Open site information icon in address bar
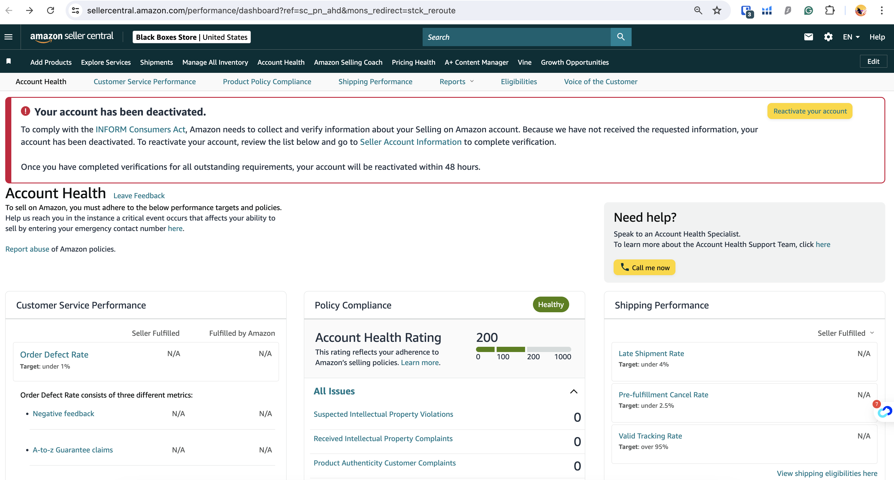The height and width of the screenshot is (480, 894). coord(75,10)
